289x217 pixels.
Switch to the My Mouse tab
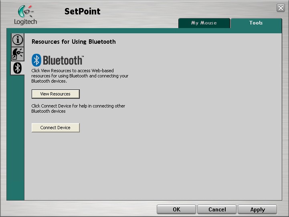pos(204,23)
